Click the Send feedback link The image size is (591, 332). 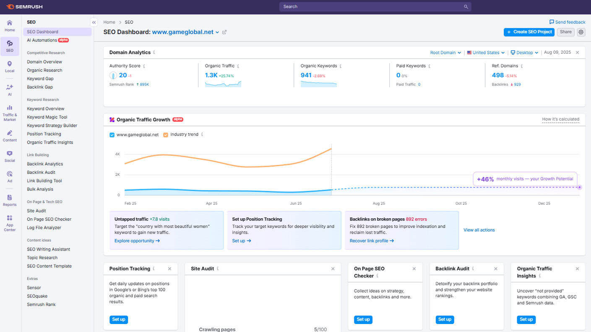(x=567, y=22)
